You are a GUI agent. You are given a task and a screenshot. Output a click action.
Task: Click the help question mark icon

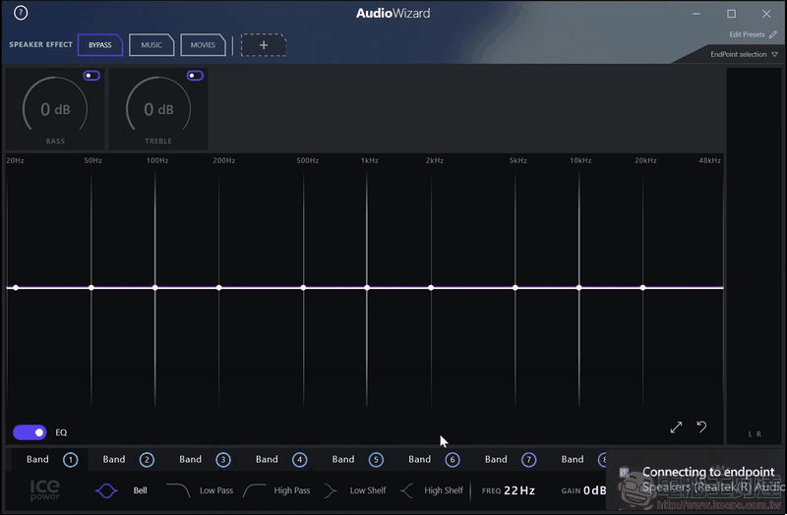pyautogui.click(x=21, y=14)
